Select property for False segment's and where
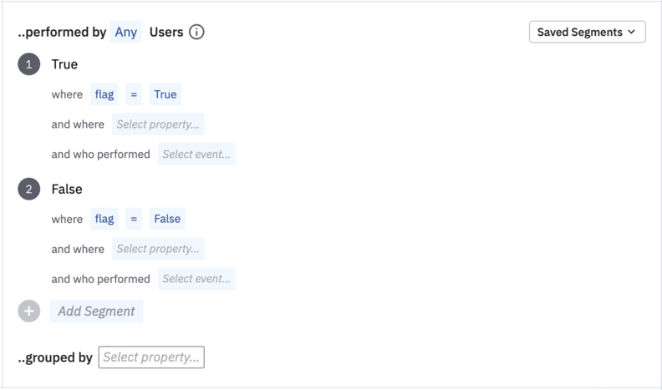The image size is (662, 390). point(158,249)
